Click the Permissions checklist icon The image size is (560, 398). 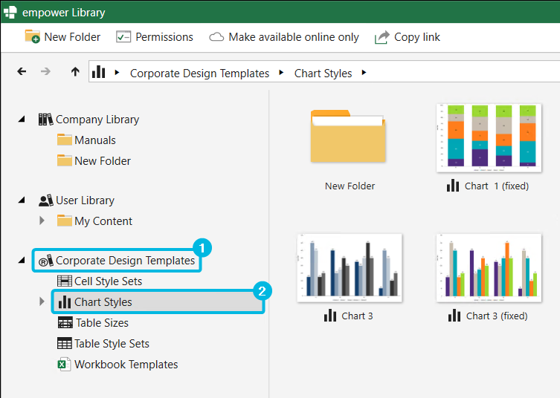click(x=123, y=36)
